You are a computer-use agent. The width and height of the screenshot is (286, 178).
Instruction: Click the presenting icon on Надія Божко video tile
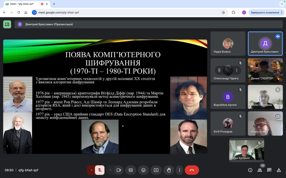tap(278, 116)
